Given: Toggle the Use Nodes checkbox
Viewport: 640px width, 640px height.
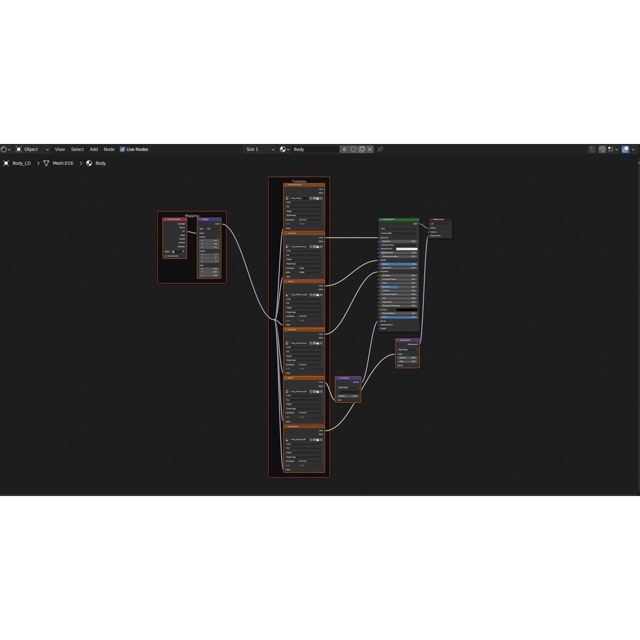Looking at the screenshot, I should pyautogui.click(x=123, y=149).
